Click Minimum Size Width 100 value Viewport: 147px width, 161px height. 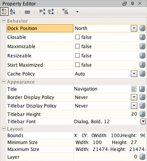coord(97,143)
